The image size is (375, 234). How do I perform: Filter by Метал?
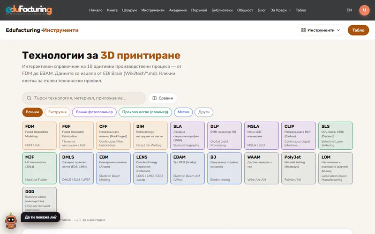183,112
